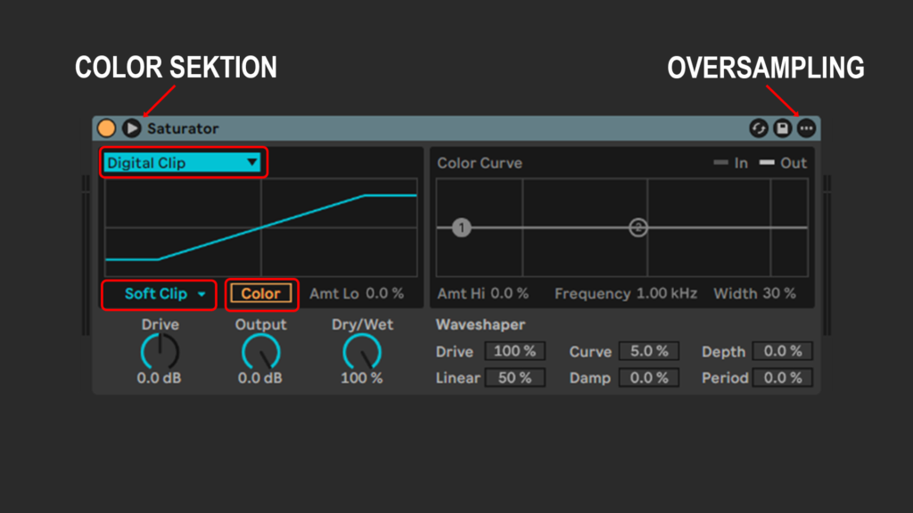Enable the Color mode button
The image size is (913, 513).
(261, 295)
